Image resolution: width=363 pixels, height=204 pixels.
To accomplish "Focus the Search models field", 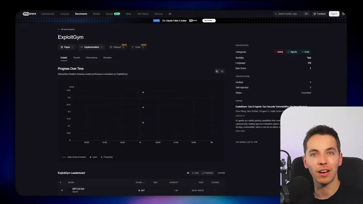I will tap(291, 14).
